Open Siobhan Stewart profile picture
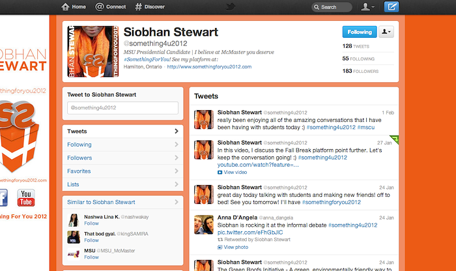Viewport: 456px width, 271px height. (x=93, y=51)
